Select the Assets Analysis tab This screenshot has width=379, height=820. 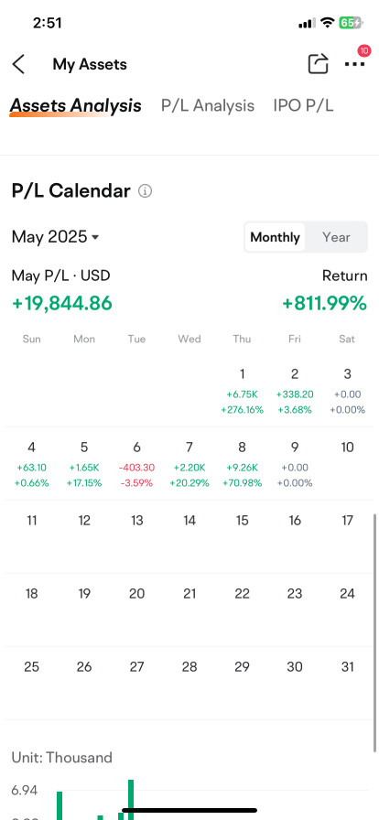(75, 105)
